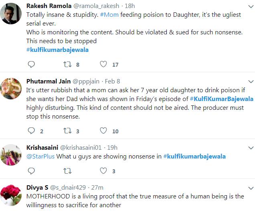The height and width of the screenshot is (212, 255).
Task: Open #kulfikumarbajewala hashtag in Krishasaini's tweet
Action: [x=194, y=157]
